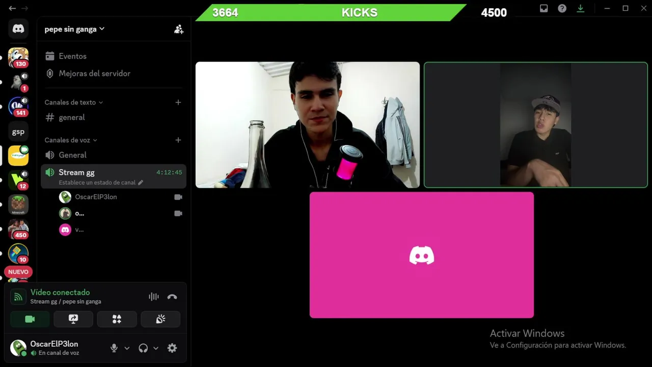Open the help icon
Viewport: 652px width, 367px height.
pos(562,8)
